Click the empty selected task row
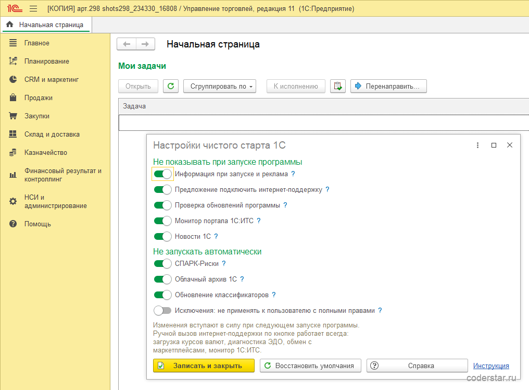Viewport: 529px width, 390px height. pos(323,123)
